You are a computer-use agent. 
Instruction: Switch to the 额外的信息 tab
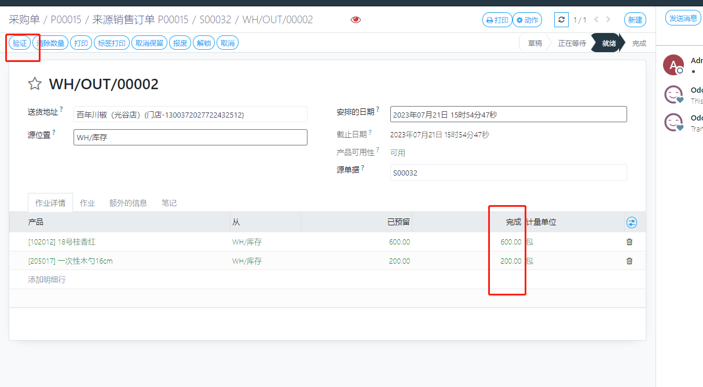[128, 203]
